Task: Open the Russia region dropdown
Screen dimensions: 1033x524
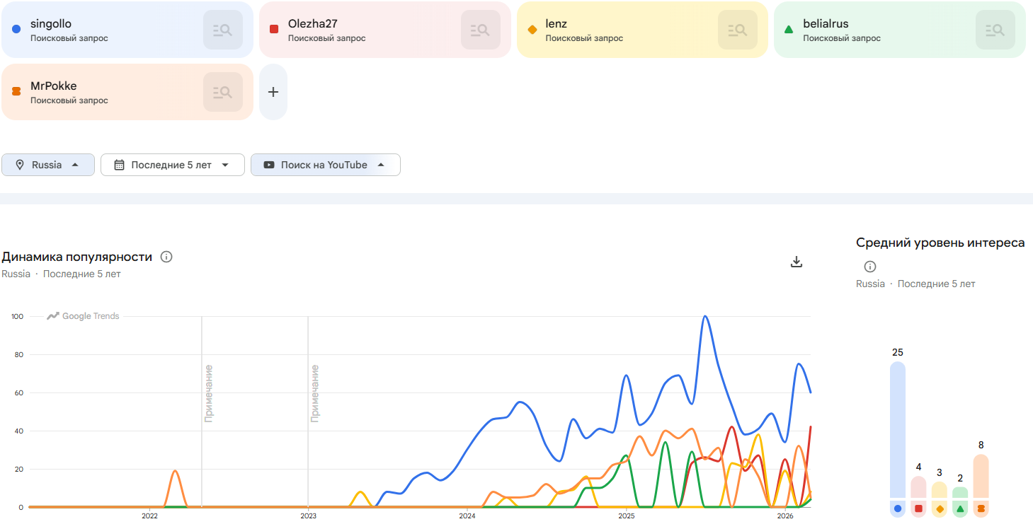Action: point(48,165)
